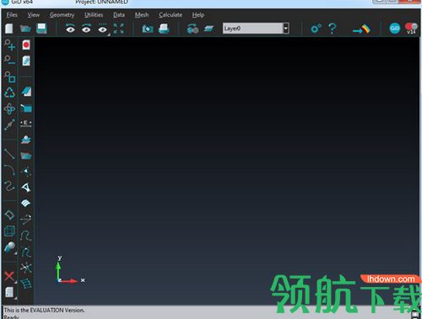
Task: Click the printer icon
Action: [x=164, y=29]
